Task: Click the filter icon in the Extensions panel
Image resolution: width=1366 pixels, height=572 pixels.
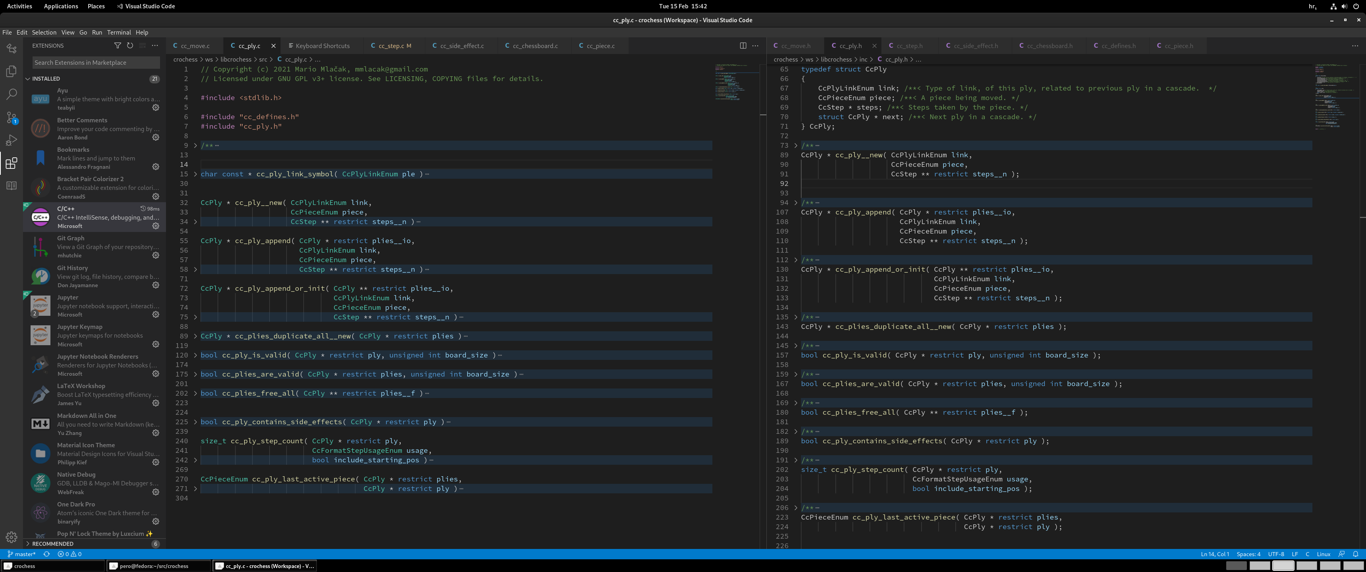Action: click(118, 46)
